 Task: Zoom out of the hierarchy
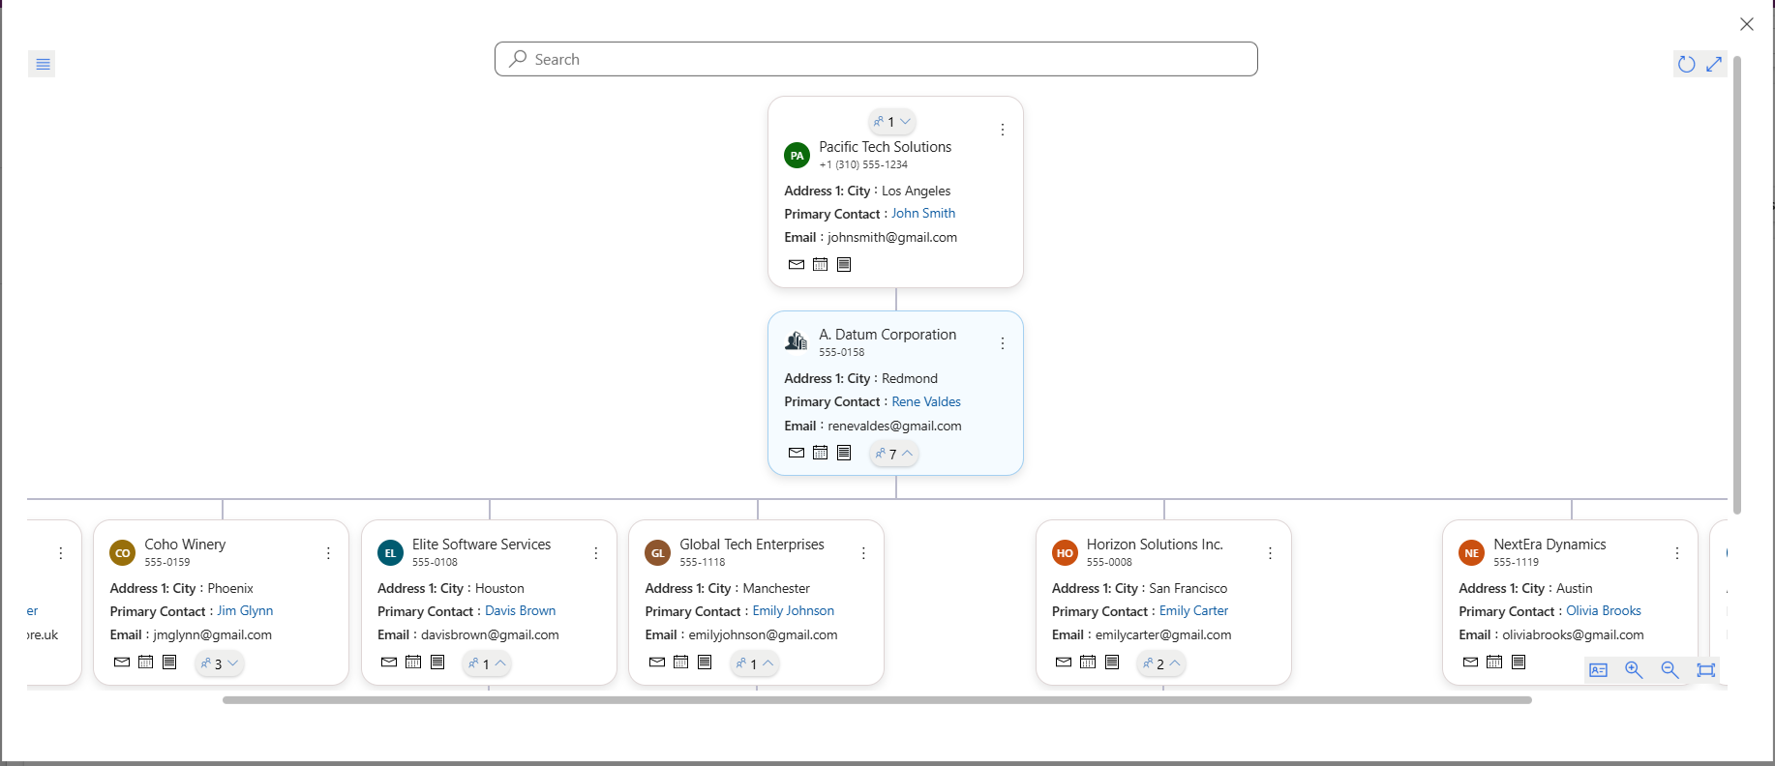[x=1670, y=670]
